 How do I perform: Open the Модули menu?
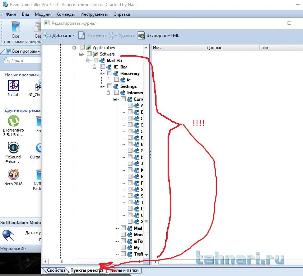click(x=43, y=14)
